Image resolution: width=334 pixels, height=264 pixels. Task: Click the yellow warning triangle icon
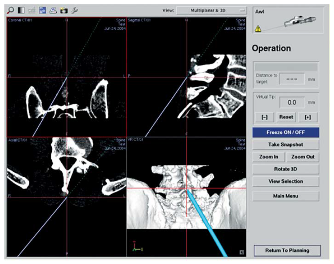[x=258, y=29]
